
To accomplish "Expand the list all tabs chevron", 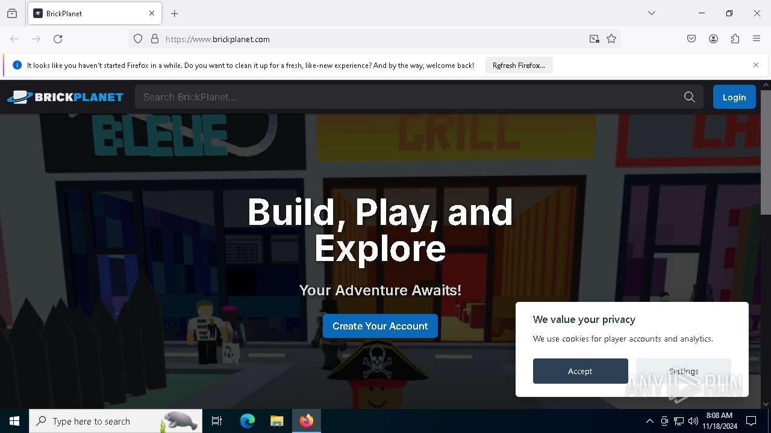I will [652, 13].
